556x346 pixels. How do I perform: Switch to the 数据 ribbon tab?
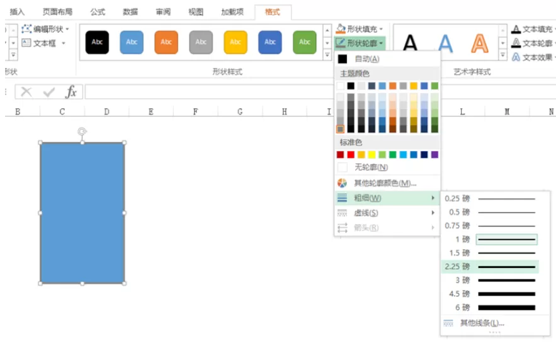tap(130, 12)
